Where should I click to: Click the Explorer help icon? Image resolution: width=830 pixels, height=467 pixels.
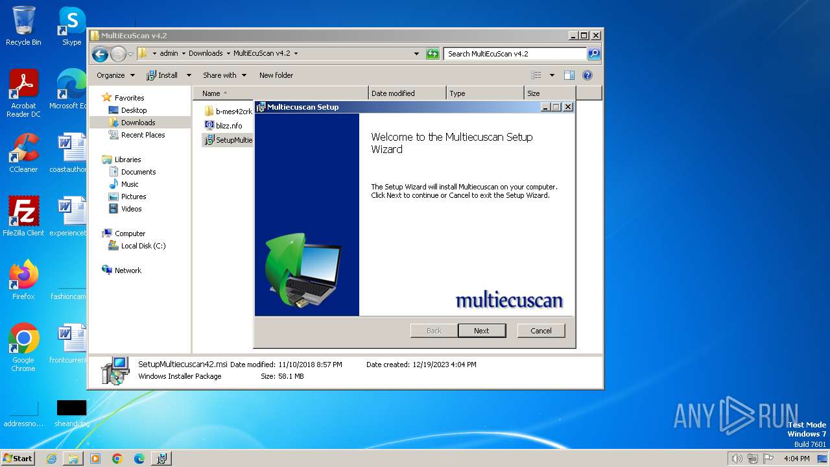tap(587, 75)
